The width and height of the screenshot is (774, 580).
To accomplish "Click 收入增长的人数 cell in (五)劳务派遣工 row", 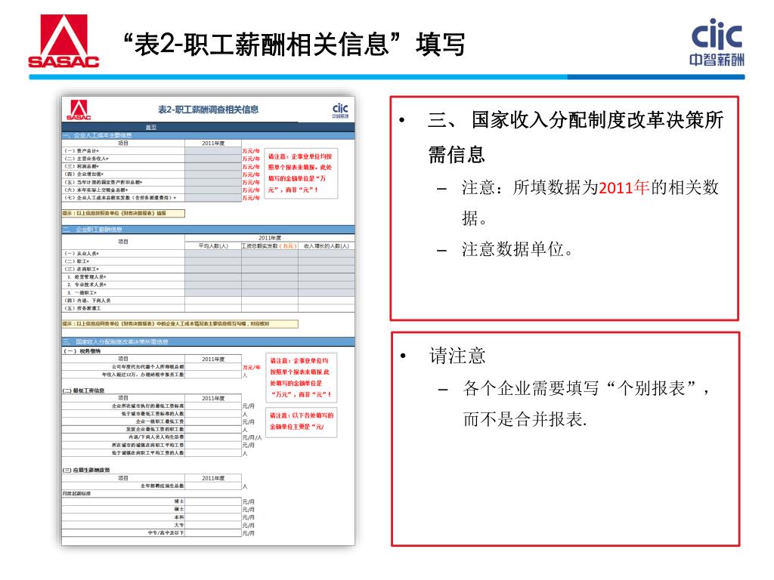I will click(x=327, y=308).
